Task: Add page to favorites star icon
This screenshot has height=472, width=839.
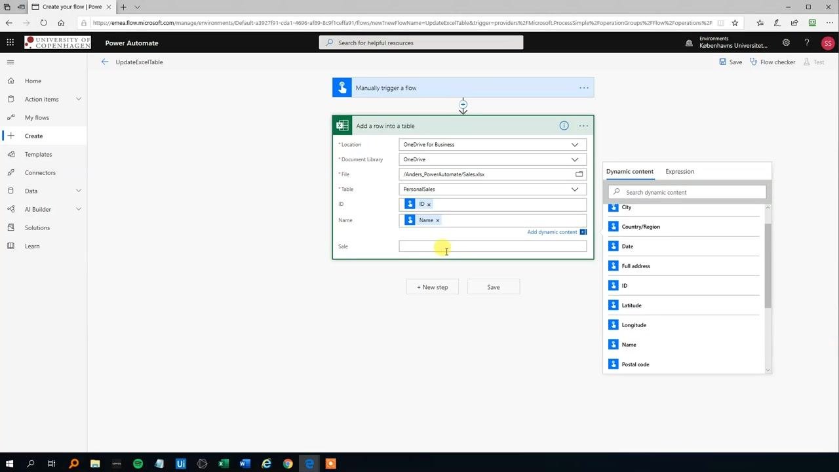Action: tap(735, 23)
